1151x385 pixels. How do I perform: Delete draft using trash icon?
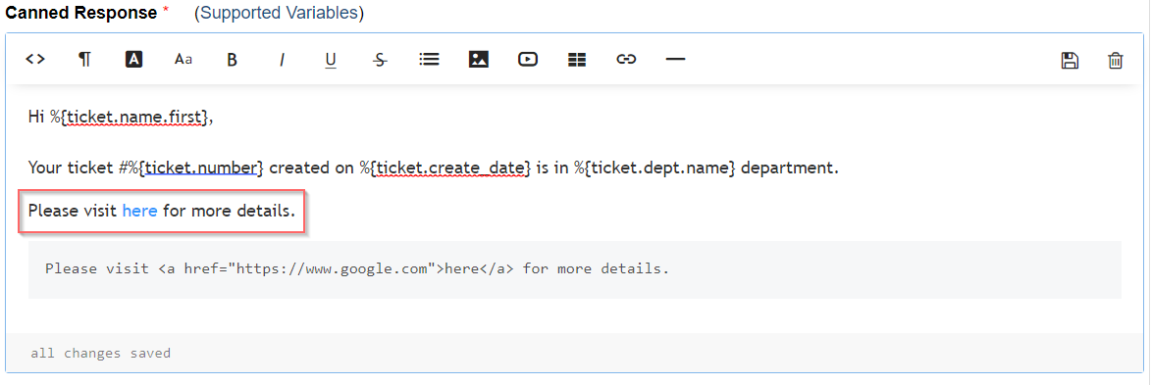[1115, 61]
